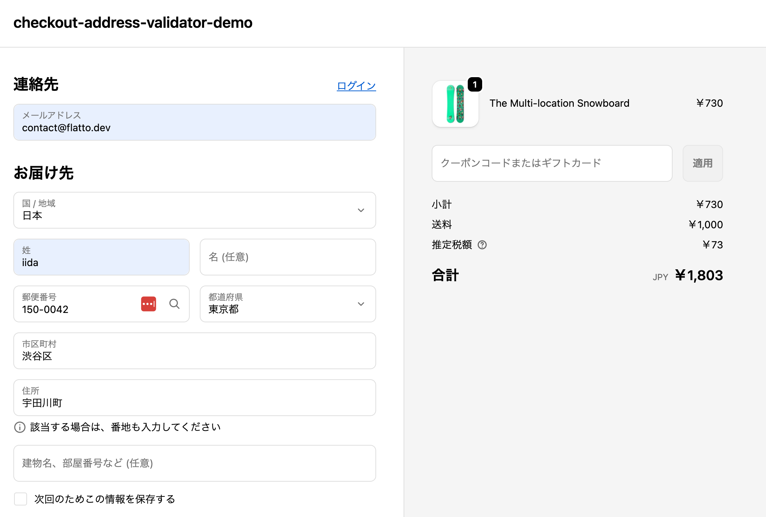Screen dimensions: 766x517
Task: Open the snowboard product thumbnail
Action: pos(455,104)
